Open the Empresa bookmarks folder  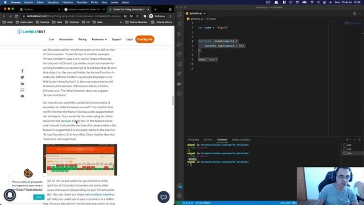pyautogui.click(x=72, y=22)
